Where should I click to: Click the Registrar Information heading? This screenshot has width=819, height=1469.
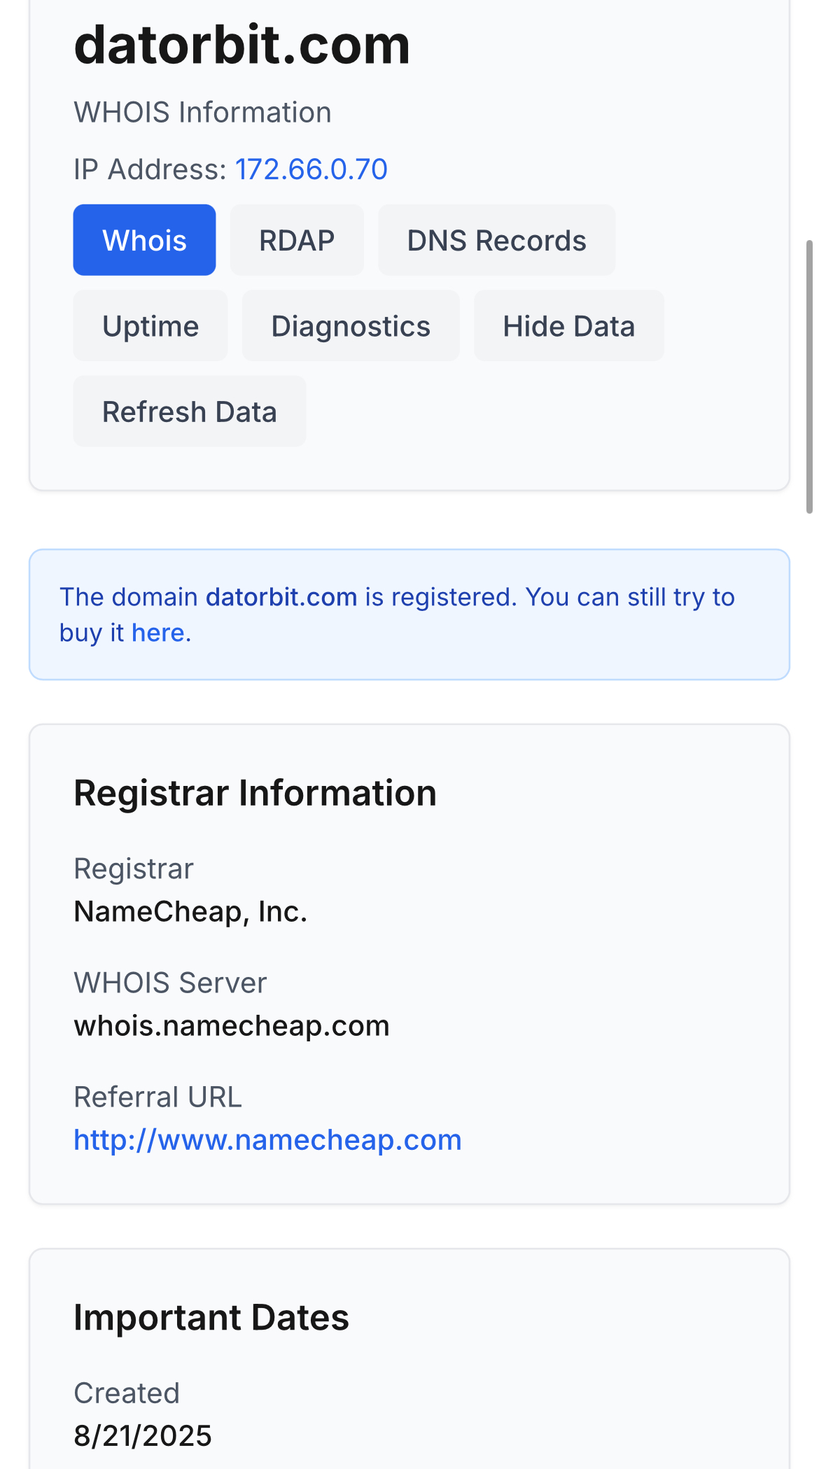pos(255,793)
